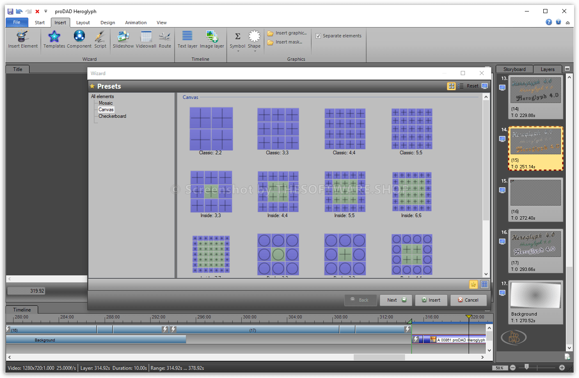The height and width of the screenshot is (378, 579).
Task: Select Checkerboard in the presets tree
Action: (x=112, y=116)
